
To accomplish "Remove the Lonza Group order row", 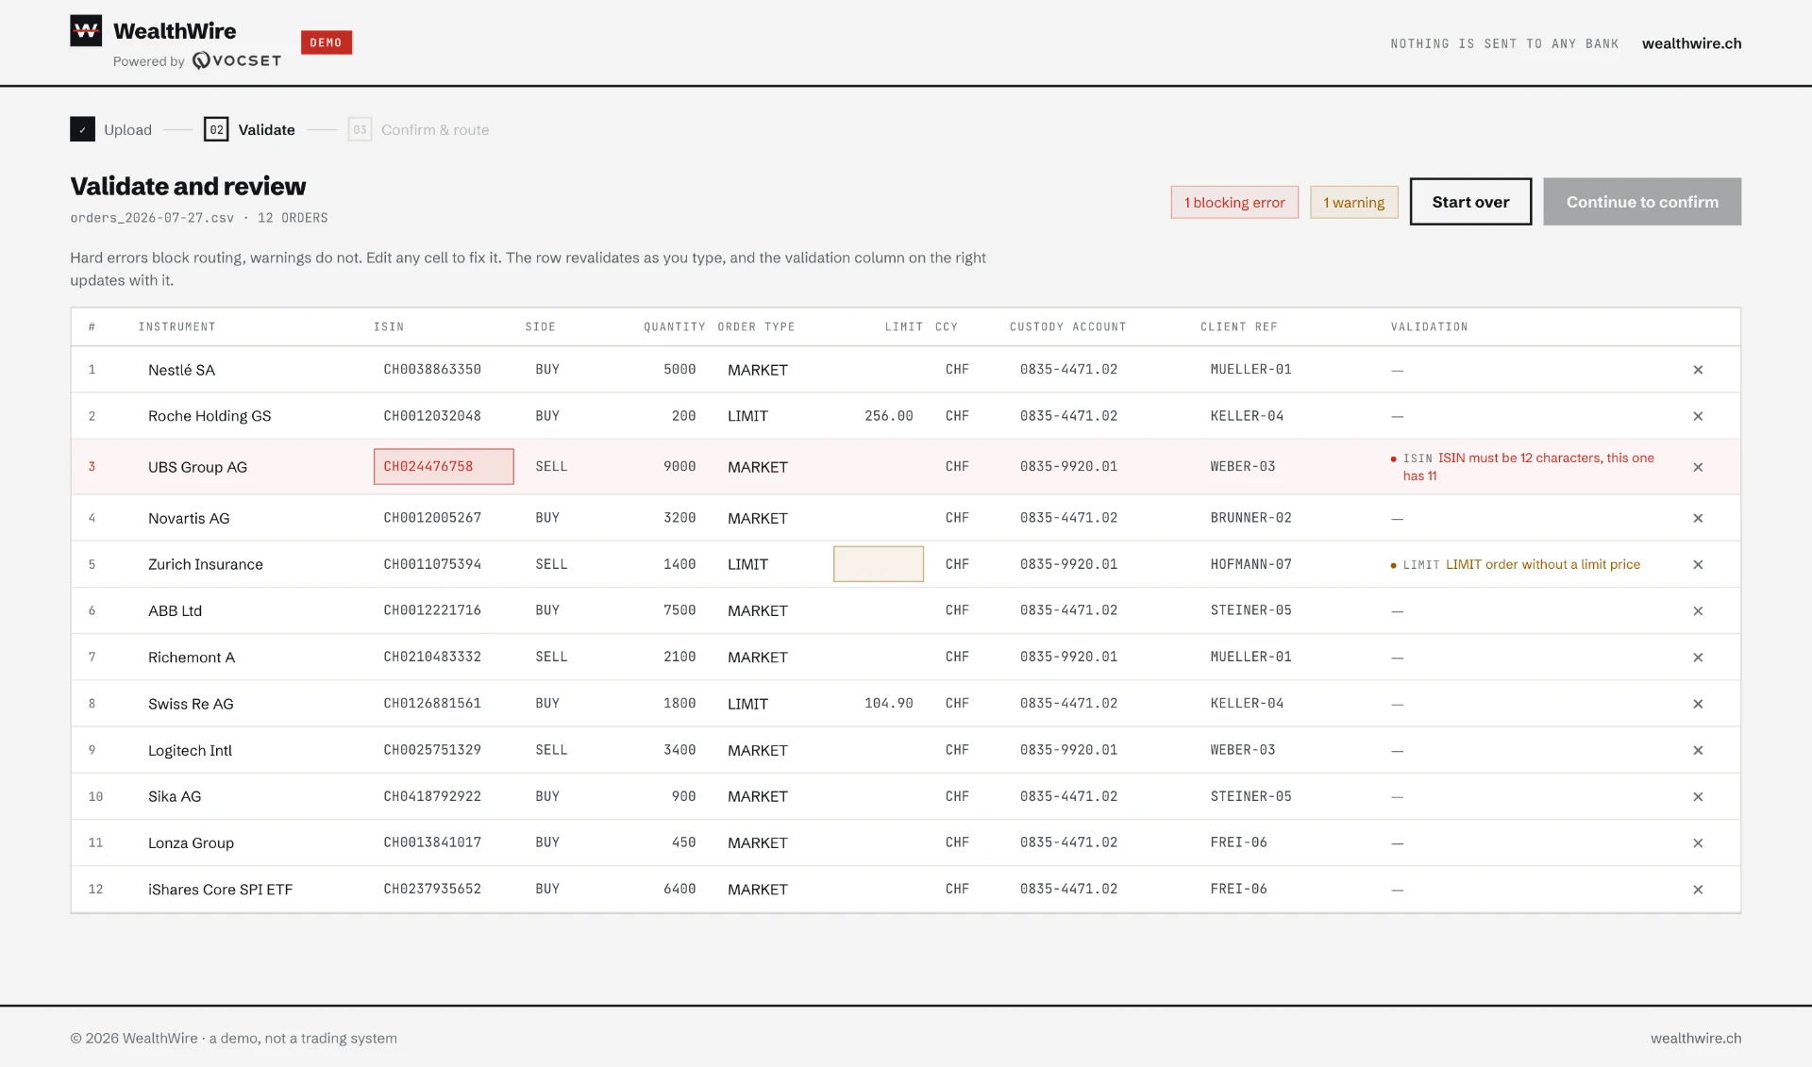I will [x=1698, y=842].
